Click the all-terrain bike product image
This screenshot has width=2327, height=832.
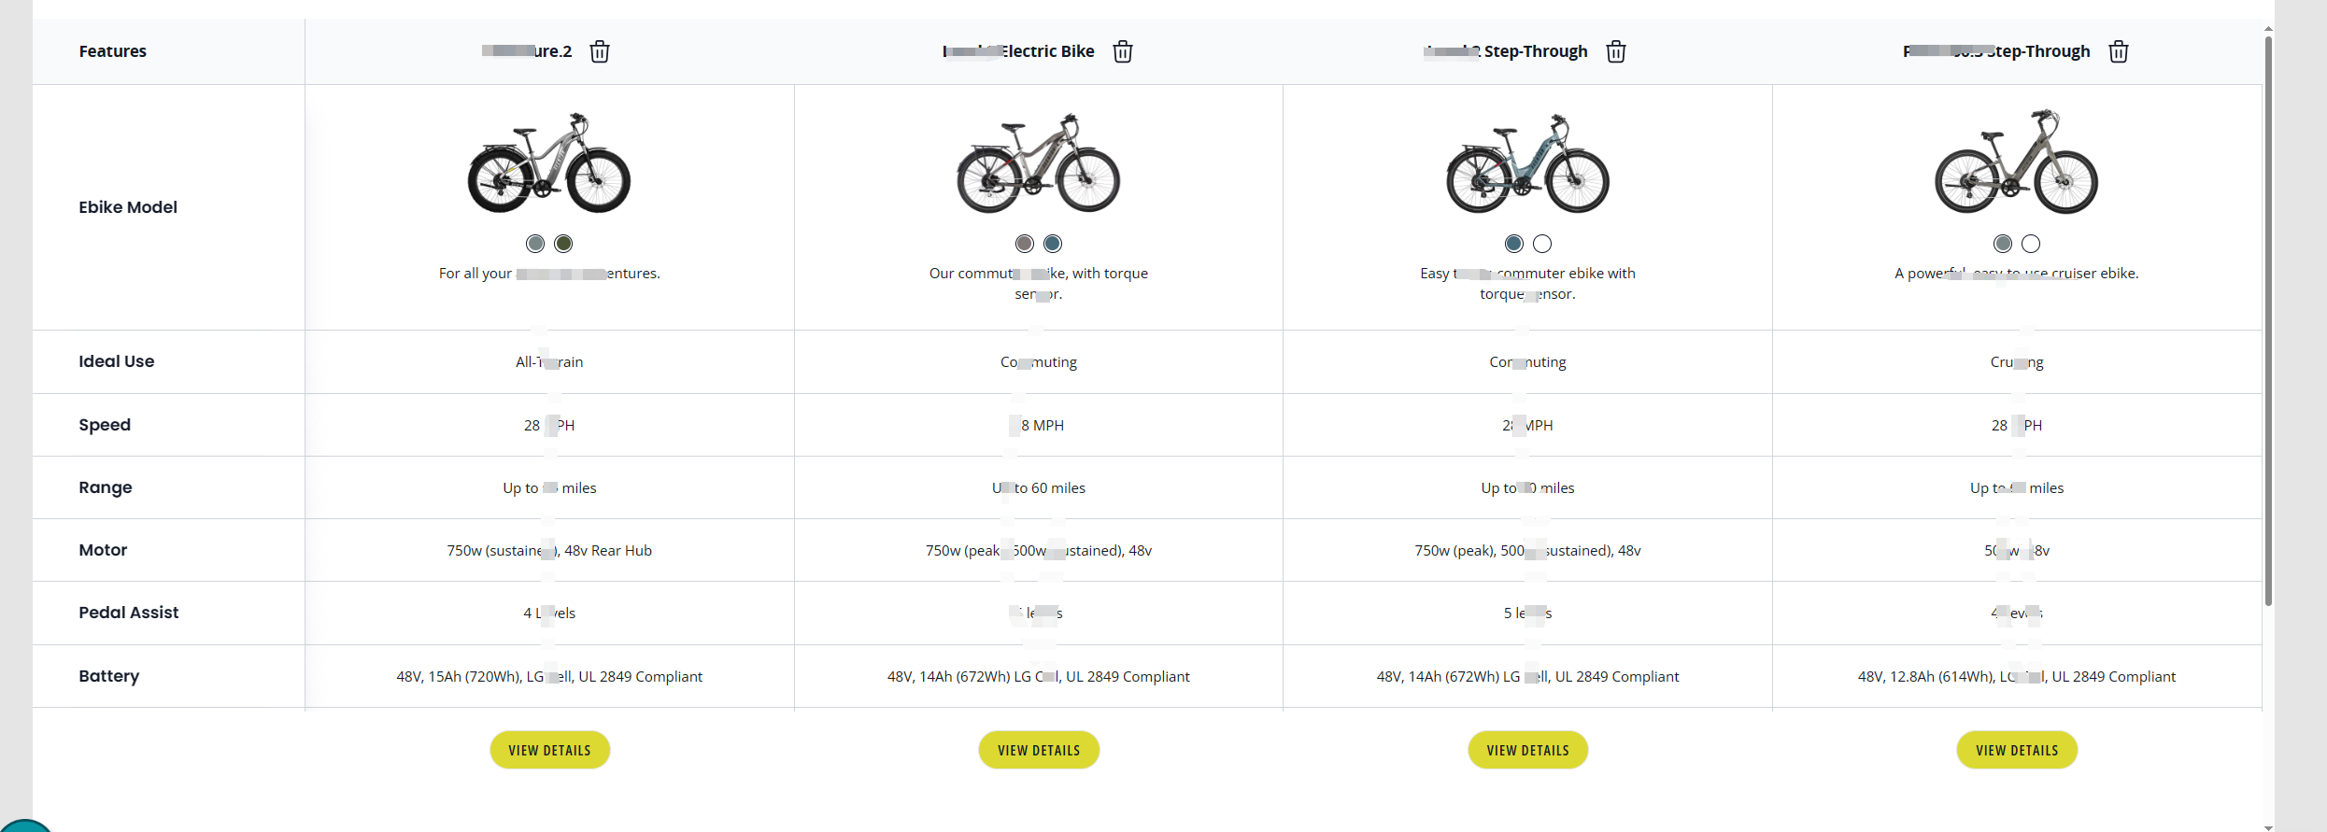(x=549, y=163)
